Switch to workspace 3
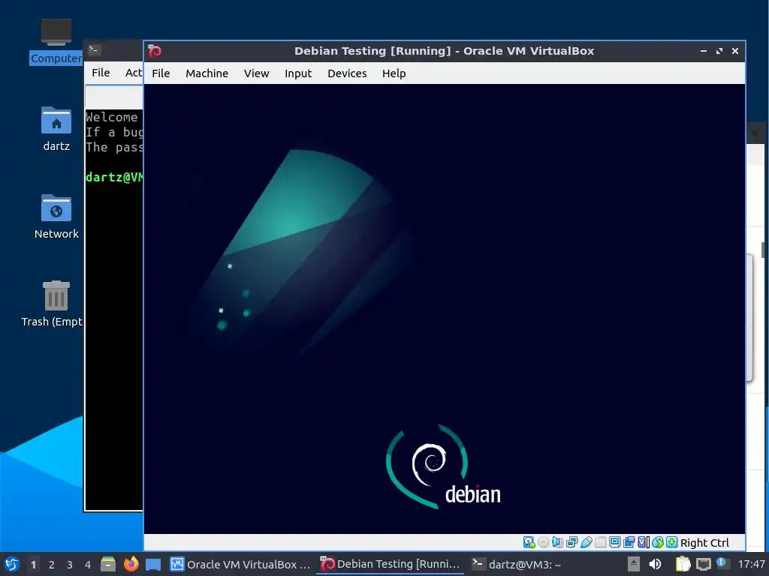The height and width of the screenshot is (576, 769). 70,565
